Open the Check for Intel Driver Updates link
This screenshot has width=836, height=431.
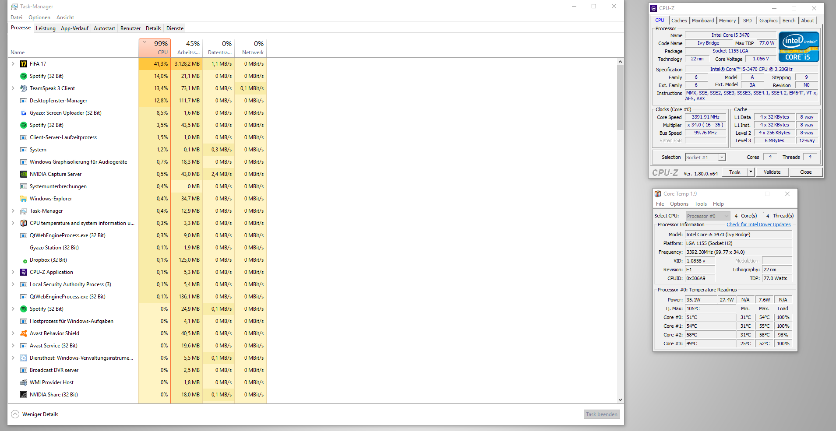tap(758, 225)
